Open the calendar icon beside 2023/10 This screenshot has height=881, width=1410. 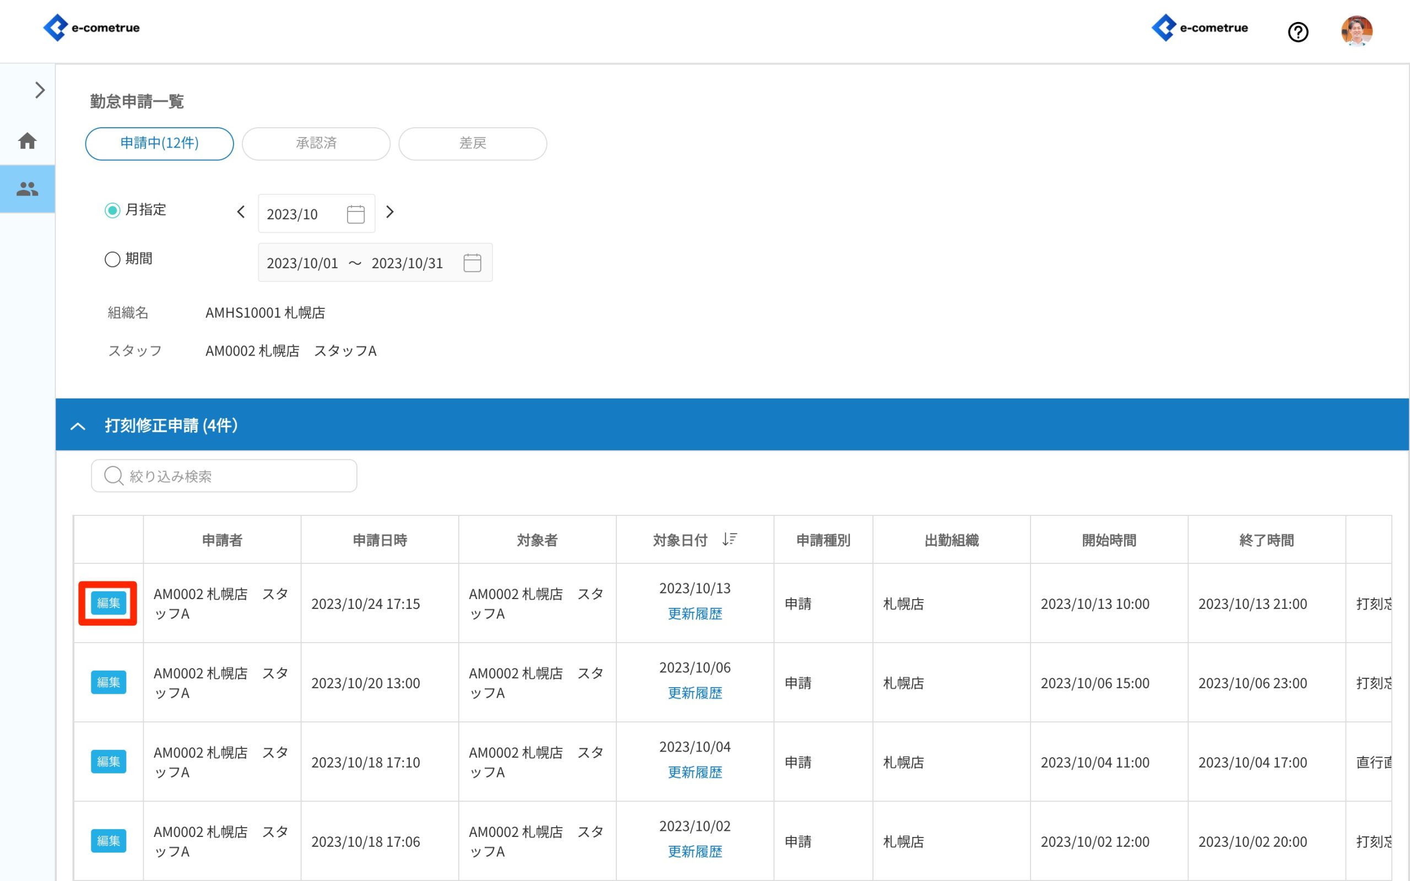pyautogui.click(x=355, y=214)
